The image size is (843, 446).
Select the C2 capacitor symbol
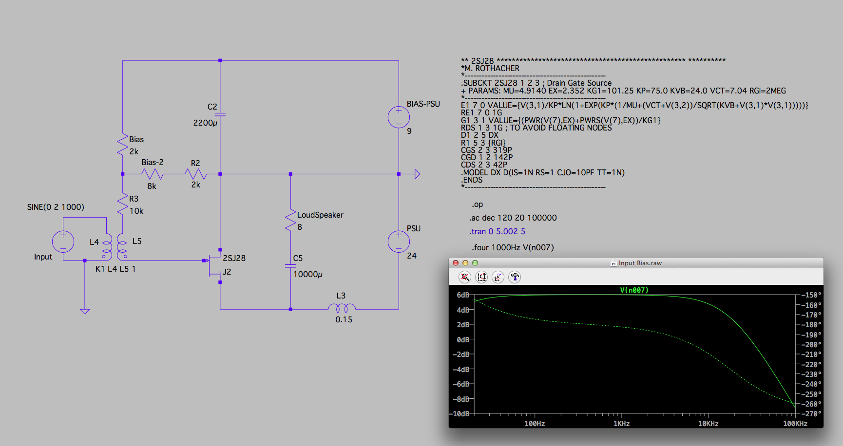[220, 114]
